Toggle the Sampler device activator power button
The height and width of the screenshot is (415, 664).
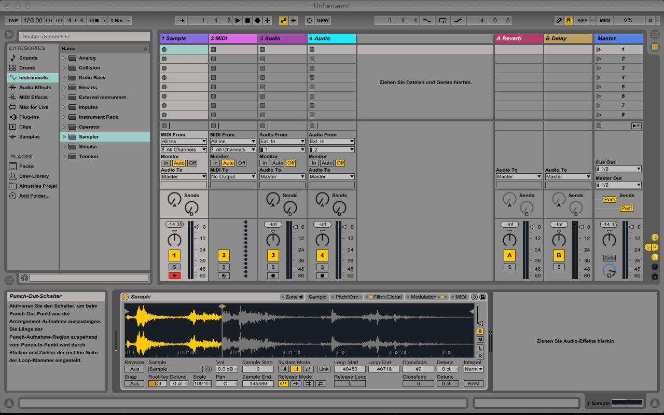pos(125,297)
